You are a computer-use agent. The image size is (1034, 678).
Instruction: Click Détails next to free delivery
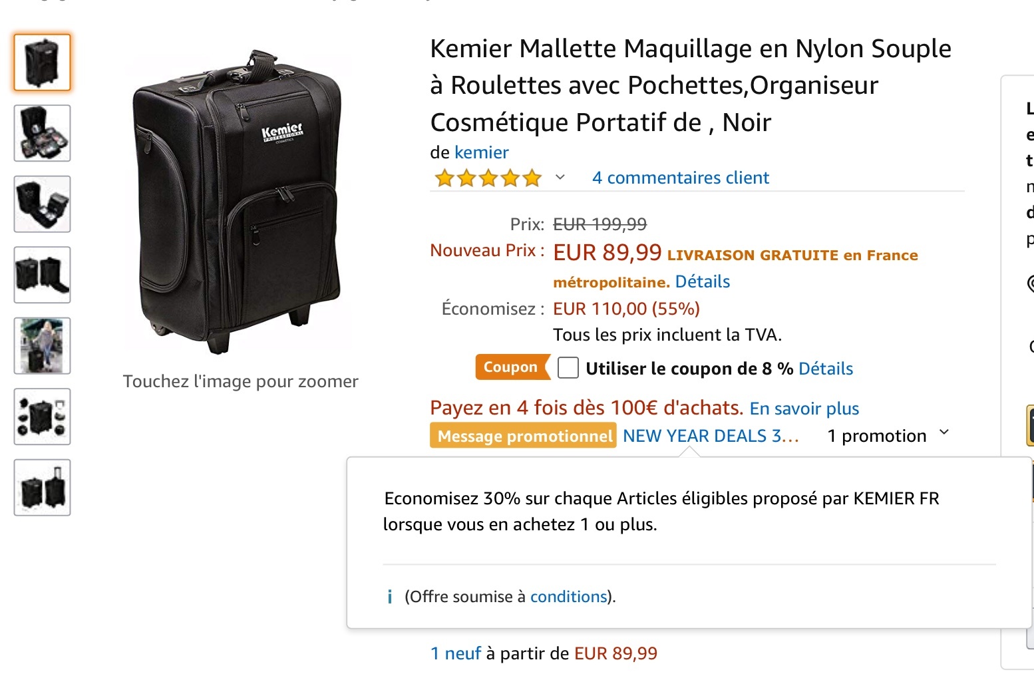[702, 281]
